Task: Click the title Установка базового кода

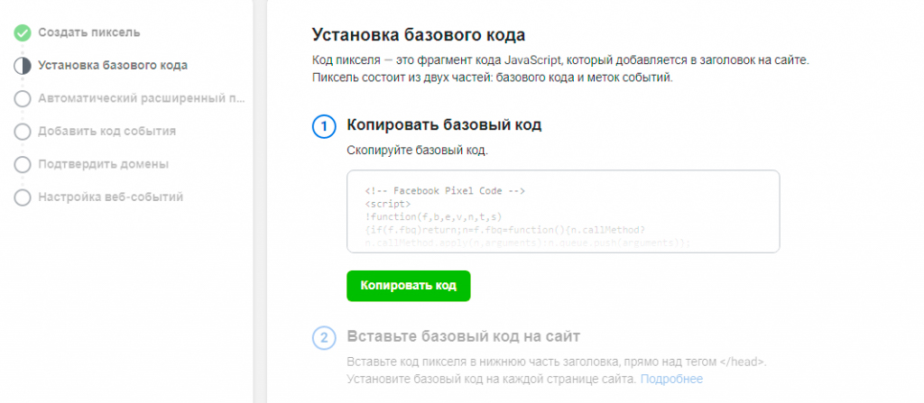Action: point(419,35)
